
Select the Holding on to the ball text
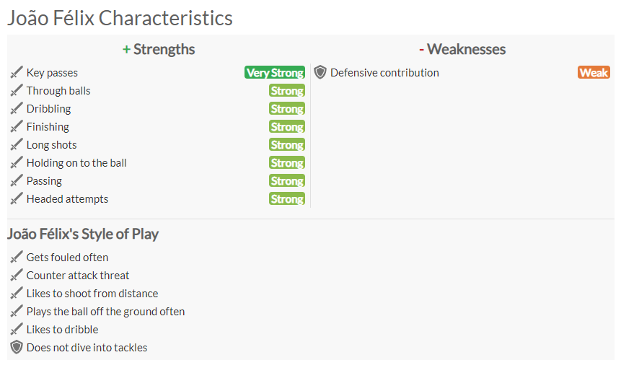[76, 163]
